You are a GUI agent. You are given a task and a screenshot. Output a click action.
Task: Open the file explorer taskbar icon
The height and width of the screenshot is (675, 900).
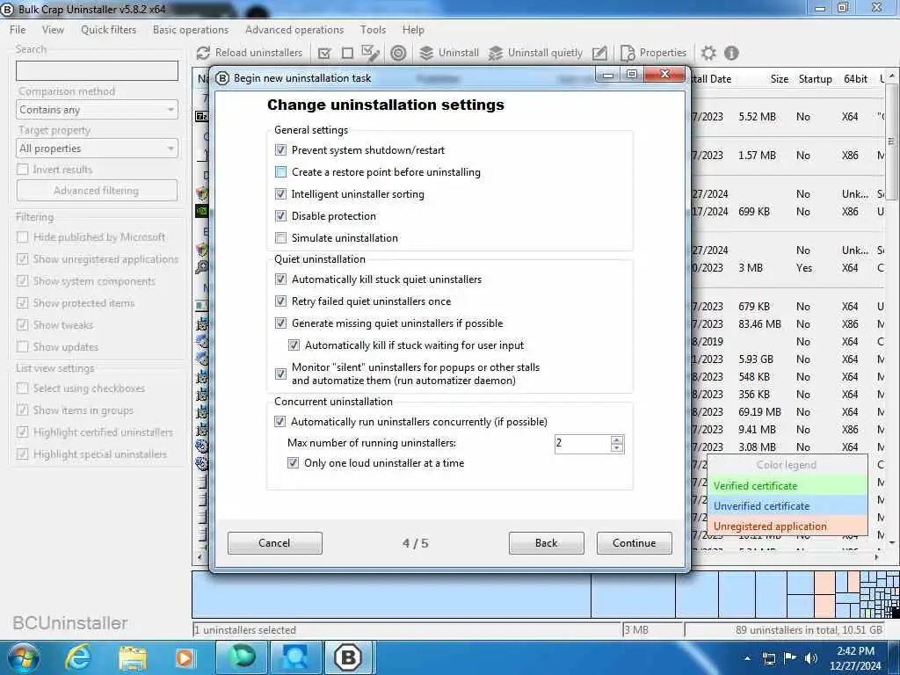point(134,658)
